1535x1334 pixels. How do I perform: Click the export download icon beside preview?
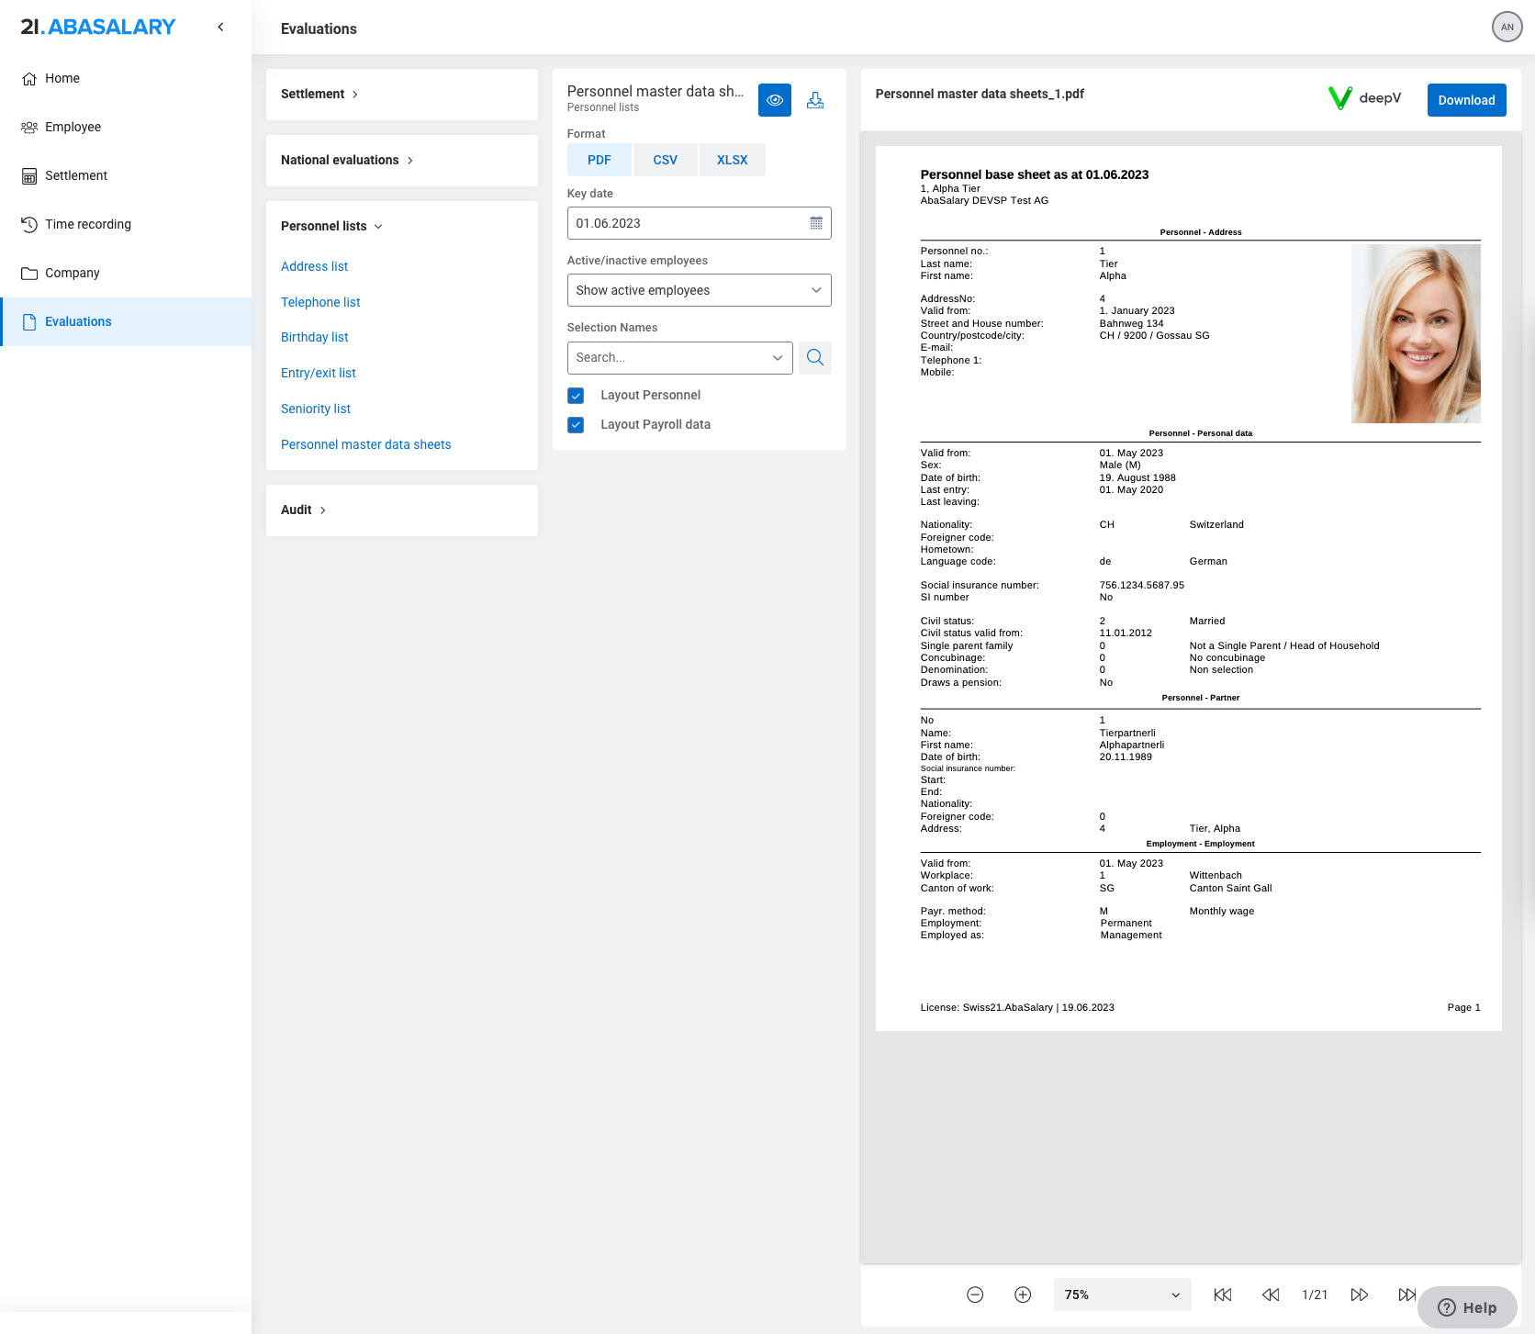(814, 100)
